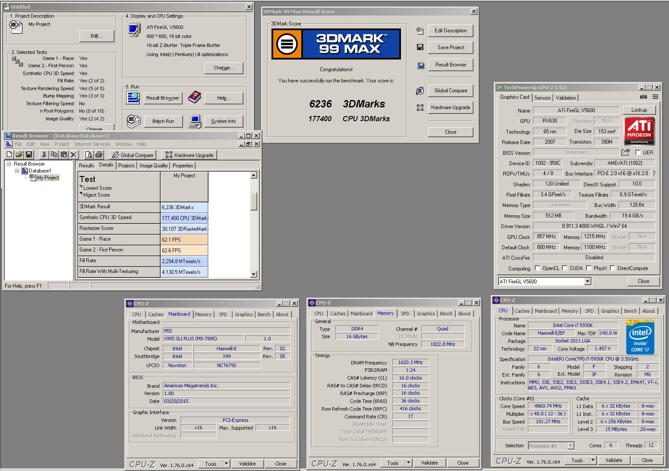Switch to the Results tab in Result Browser
This screenshot has width=669, height=471.
(86, 166)
